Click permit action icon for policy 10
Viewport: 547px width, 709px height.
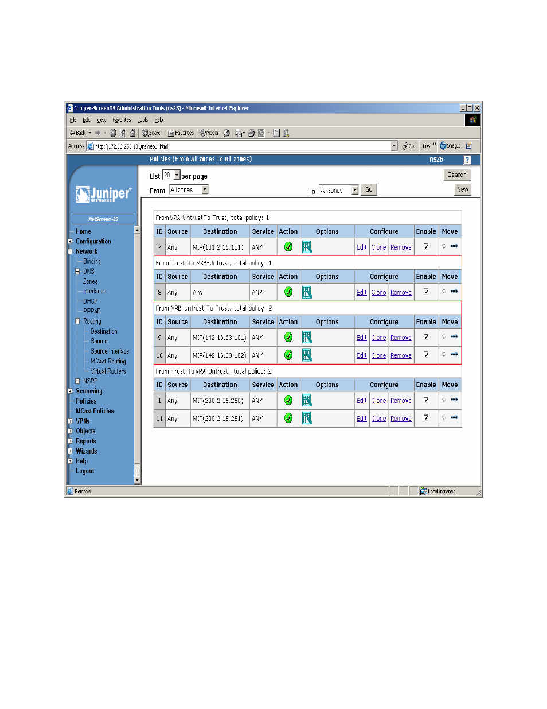[288, 355]
